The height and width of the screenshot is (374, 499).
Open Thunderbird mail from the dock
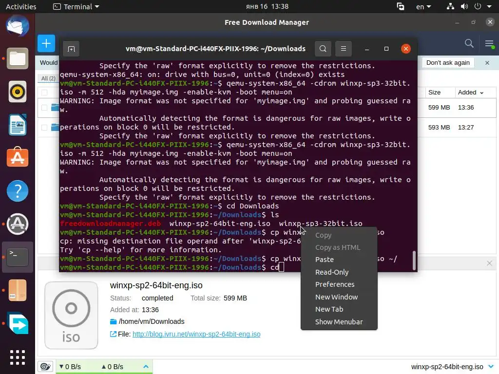[18, 26]
